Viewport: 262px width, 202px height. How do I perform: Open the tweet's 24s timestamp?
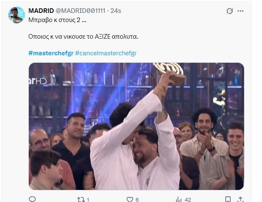[x=116, y=11]
